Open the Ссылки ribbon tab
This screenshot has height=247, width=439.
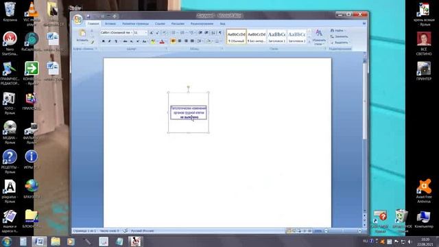160,24
